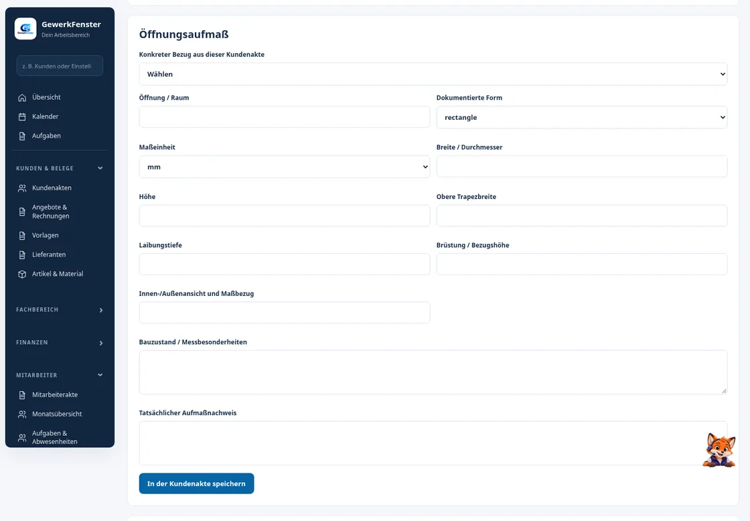
Task: Go to Kalender in sidebar
Action: tap(60, 117)
